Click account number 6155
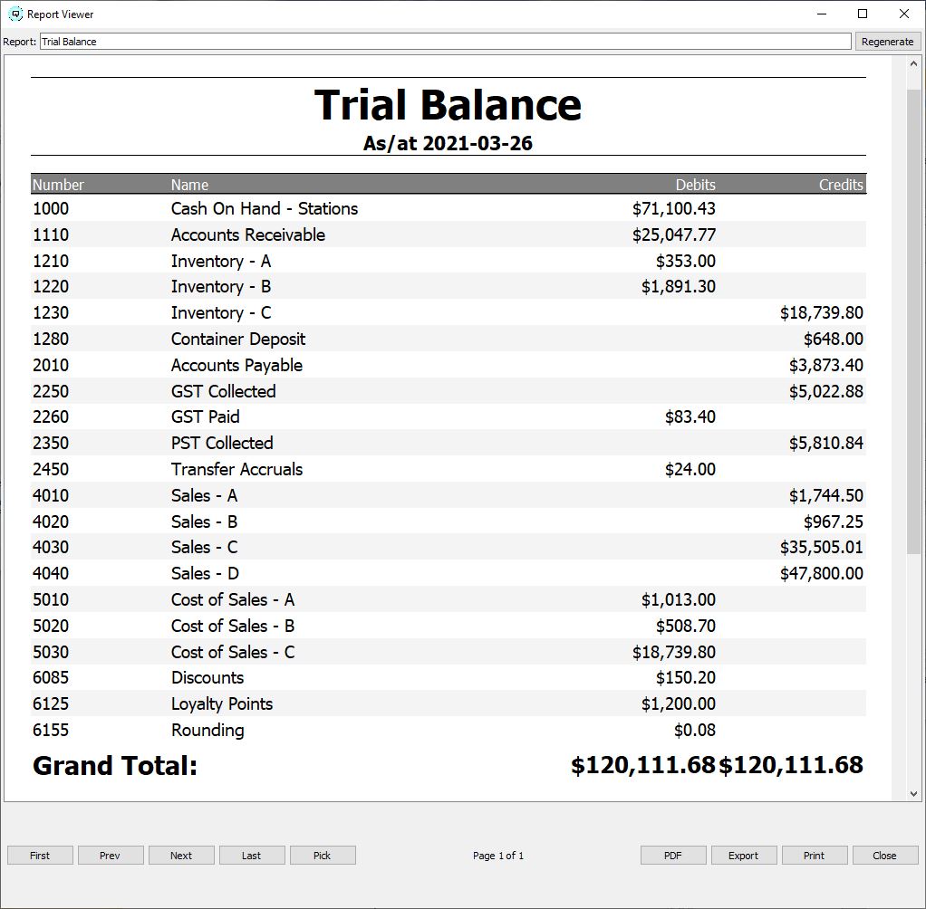Screen dimensions: 926x909 coord(51,730)
